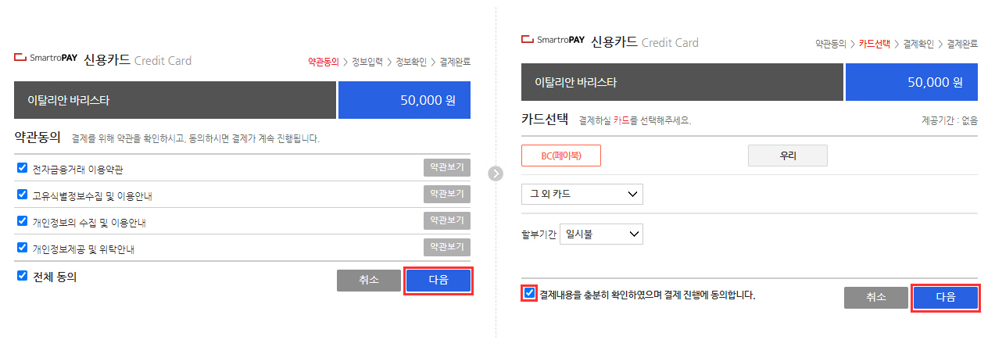
Task: Uncheck 전자금융거래 이용약관 checkbox
Action: click(22, 168)
